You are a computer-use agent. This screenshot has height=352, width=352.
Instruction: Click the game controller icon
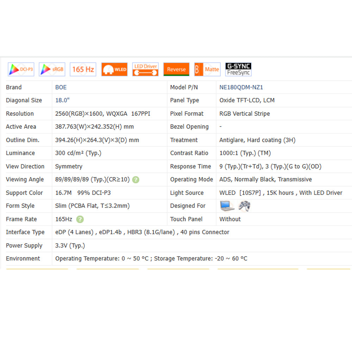coord(244,206)
